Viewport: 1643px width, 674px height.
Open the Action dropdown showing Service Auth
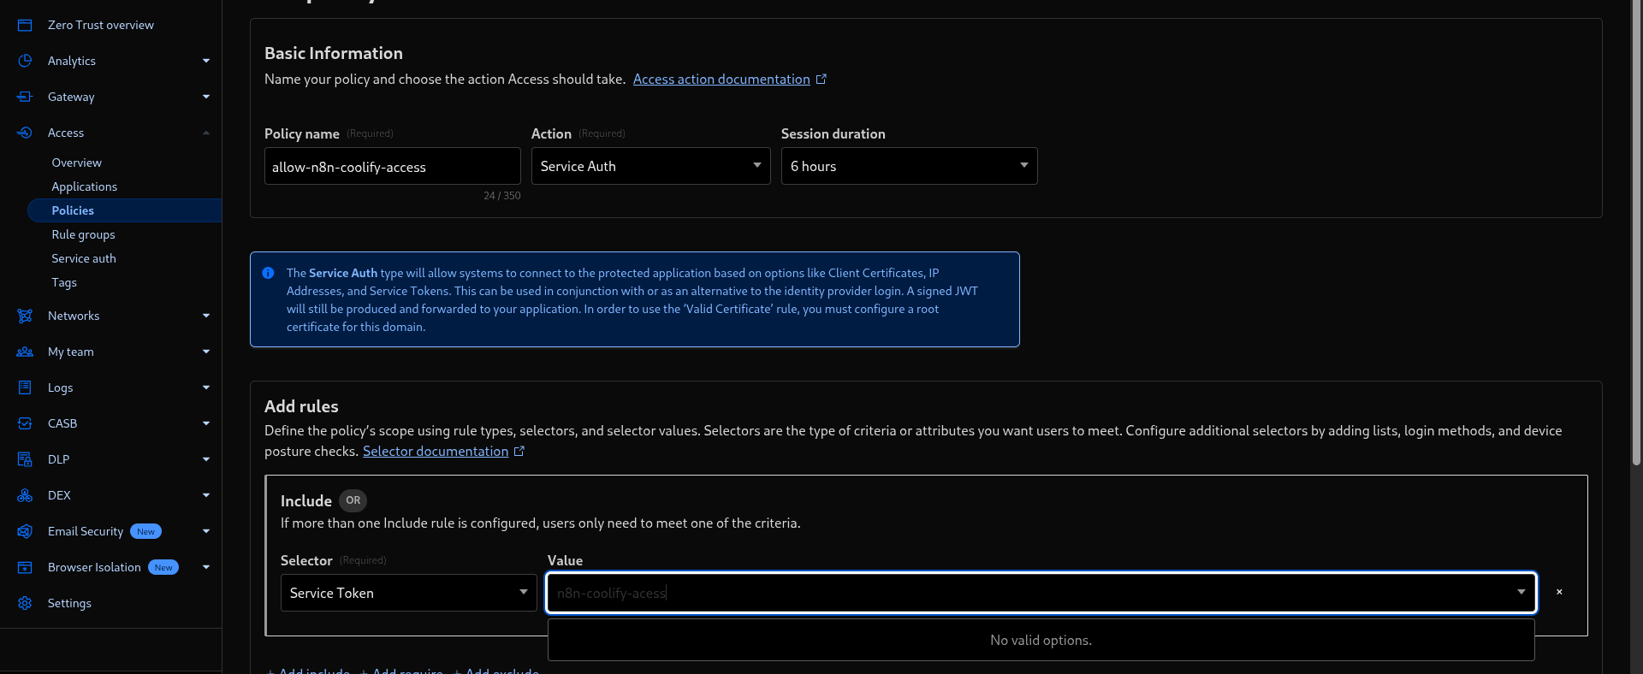pyautogui.click(x=650, y=166)
